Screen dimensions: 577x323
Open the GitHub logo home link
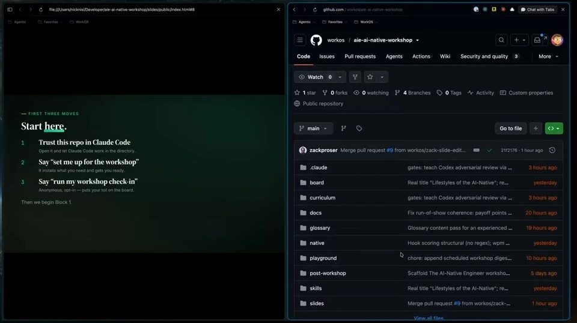(316, 40)
